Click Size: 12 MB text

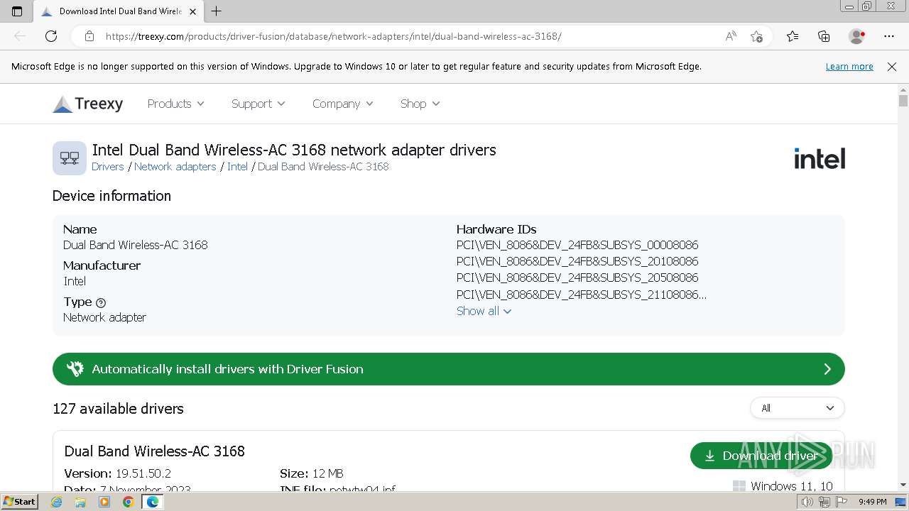coord(312,473)
